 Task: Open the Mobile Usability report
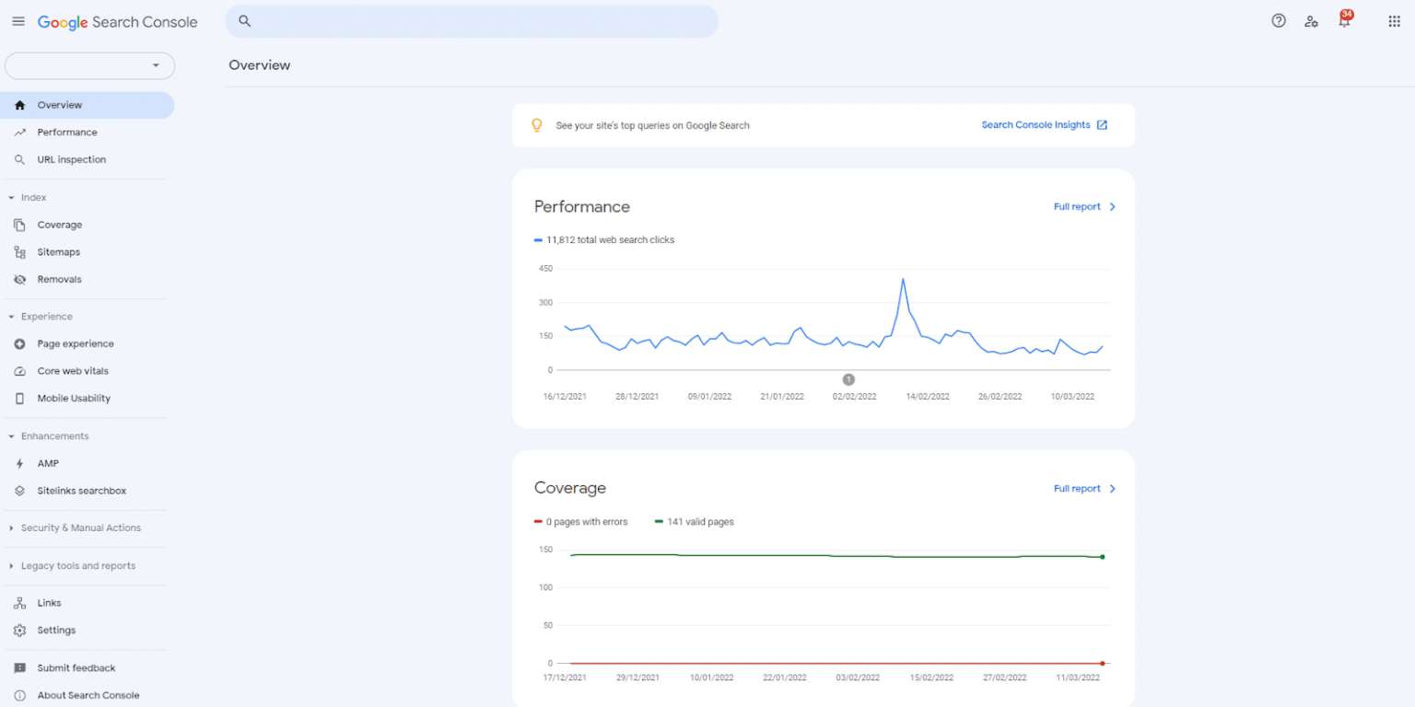point(74,398)
